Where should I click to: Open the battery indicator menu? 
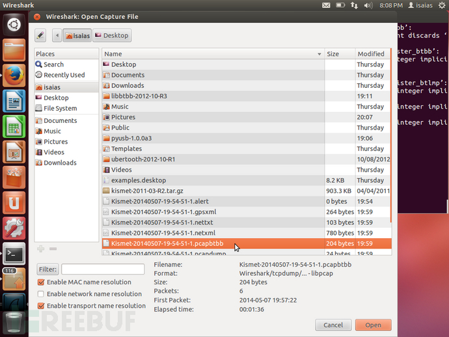[x=340, y=5]
